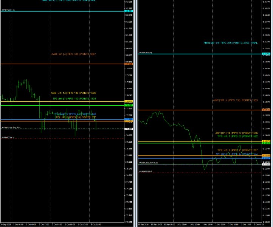
Task: Select the take profit order label in right chart
Action: pyautogui.click(x=146, y=53)
